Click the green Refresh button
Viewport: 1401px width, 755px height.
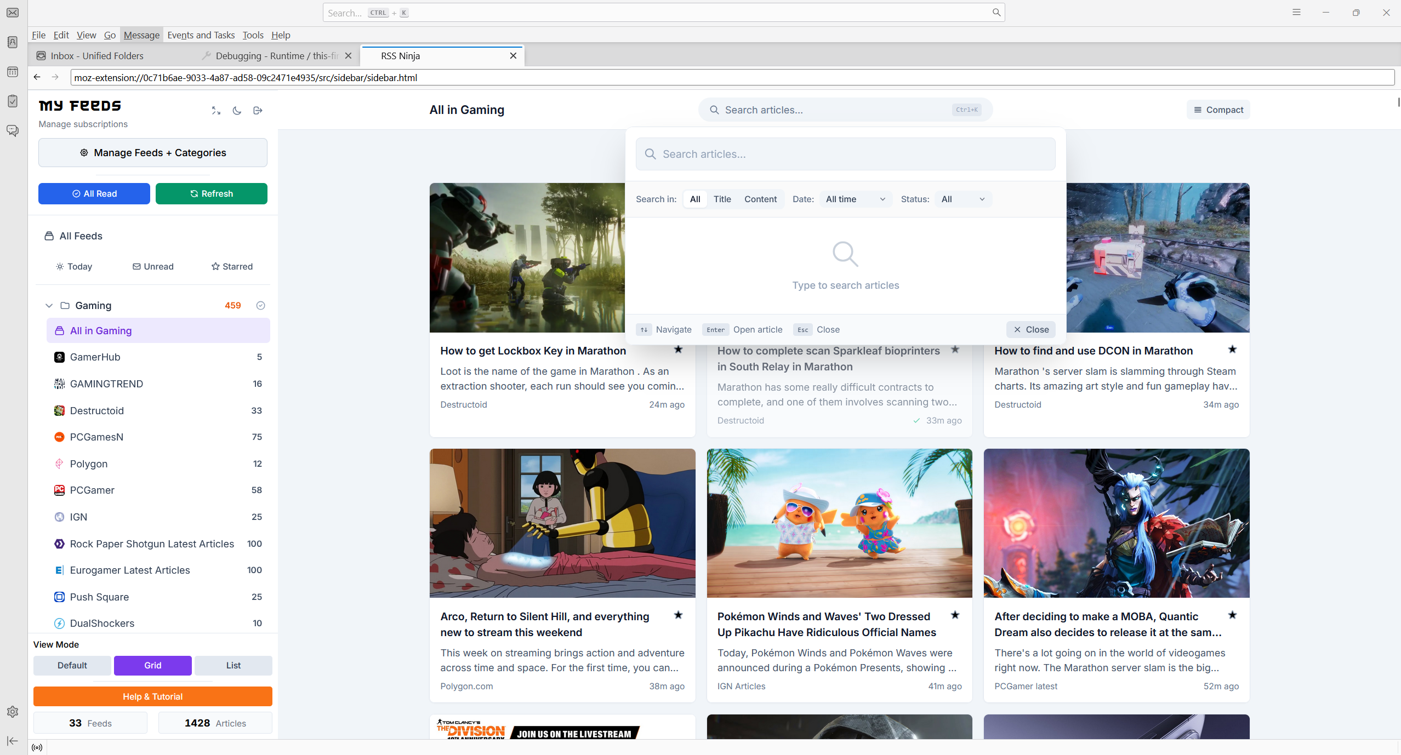coord(212,194)
